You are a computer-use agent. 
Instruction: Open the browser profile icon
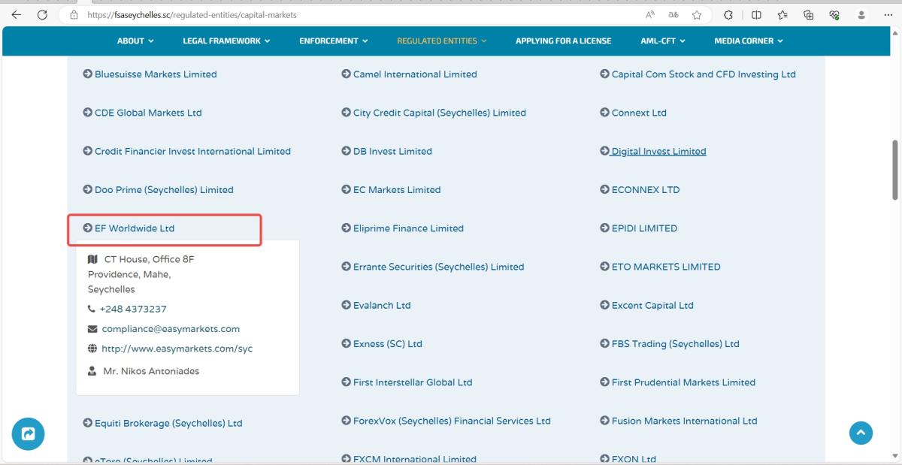click(x=861, y=15)
